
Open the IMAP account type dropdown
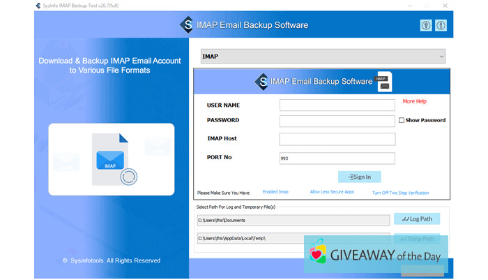pos(323,57)
